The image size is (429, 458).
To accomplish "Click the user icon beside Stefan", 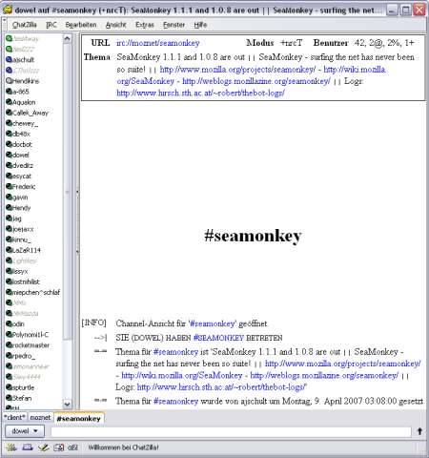I will tap(9, 398).
